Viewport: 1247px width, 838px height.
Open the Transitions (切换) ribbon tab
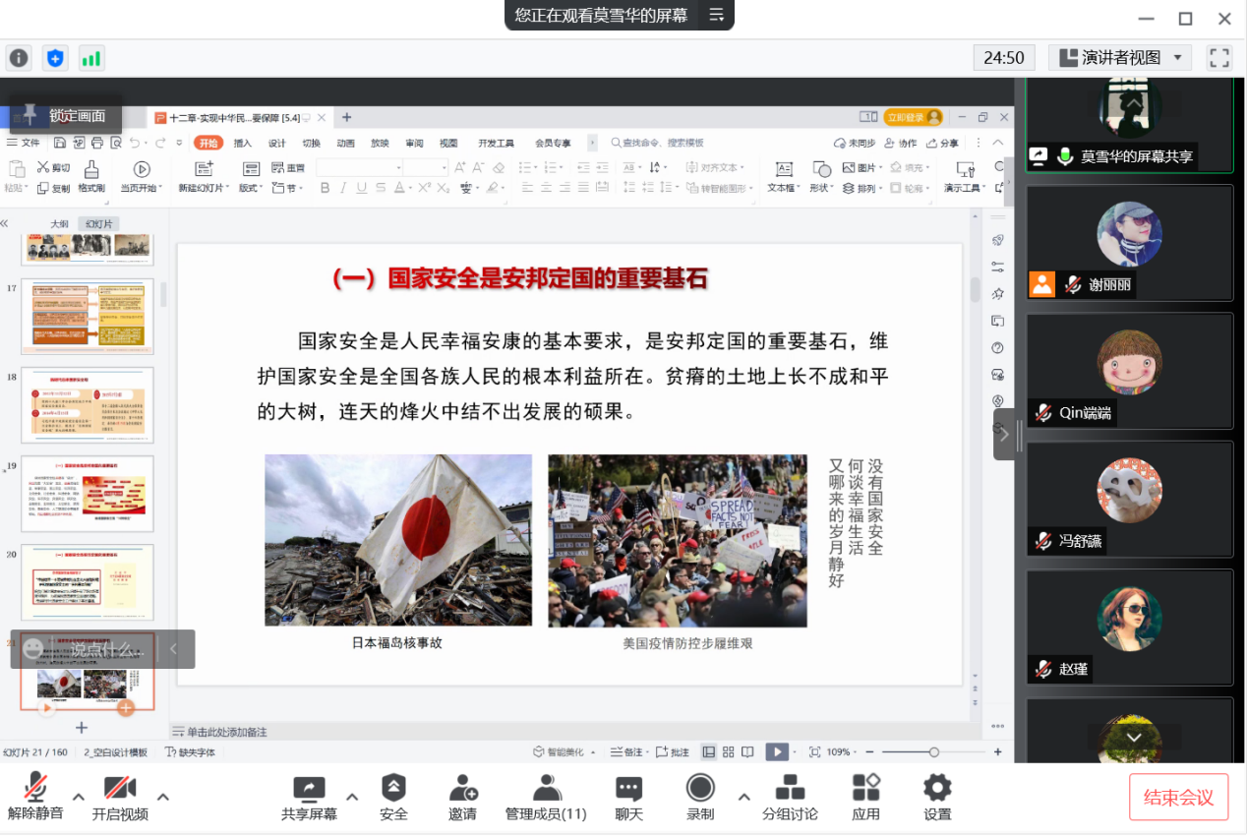pyautogui.click(x=312, y=144)
